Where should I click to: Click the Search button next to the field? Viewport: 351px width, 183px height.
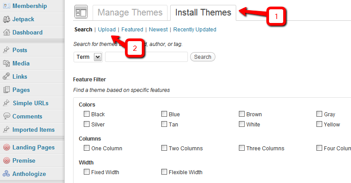coord(203,57)
